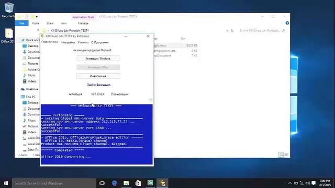Open the Настройки menu in KMSAuto
This screenshot has width=335, height=188.
[x=68, y=42]
